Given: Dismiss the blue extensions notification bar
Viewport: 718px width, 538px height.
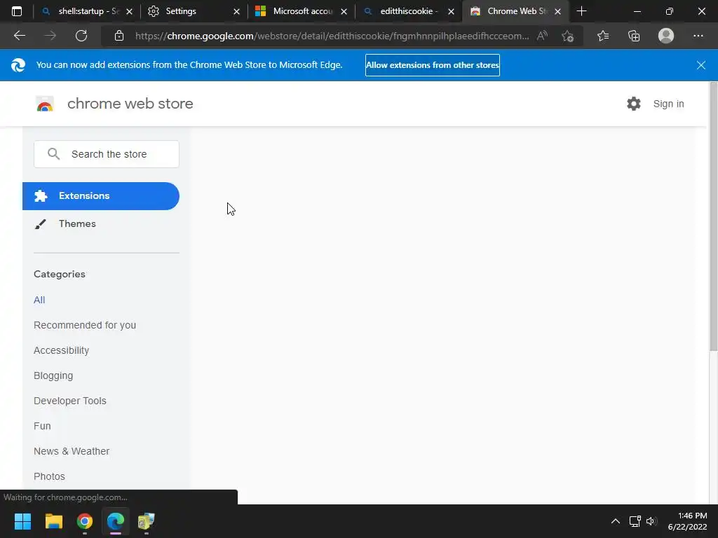Looking at the screenshot, I should tap(700, 65).
